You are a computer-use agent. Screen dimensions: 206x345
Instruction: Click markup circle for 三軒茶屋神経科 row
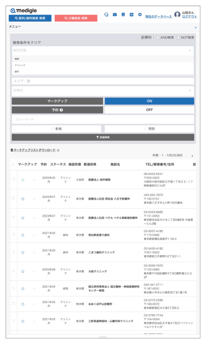23,321
